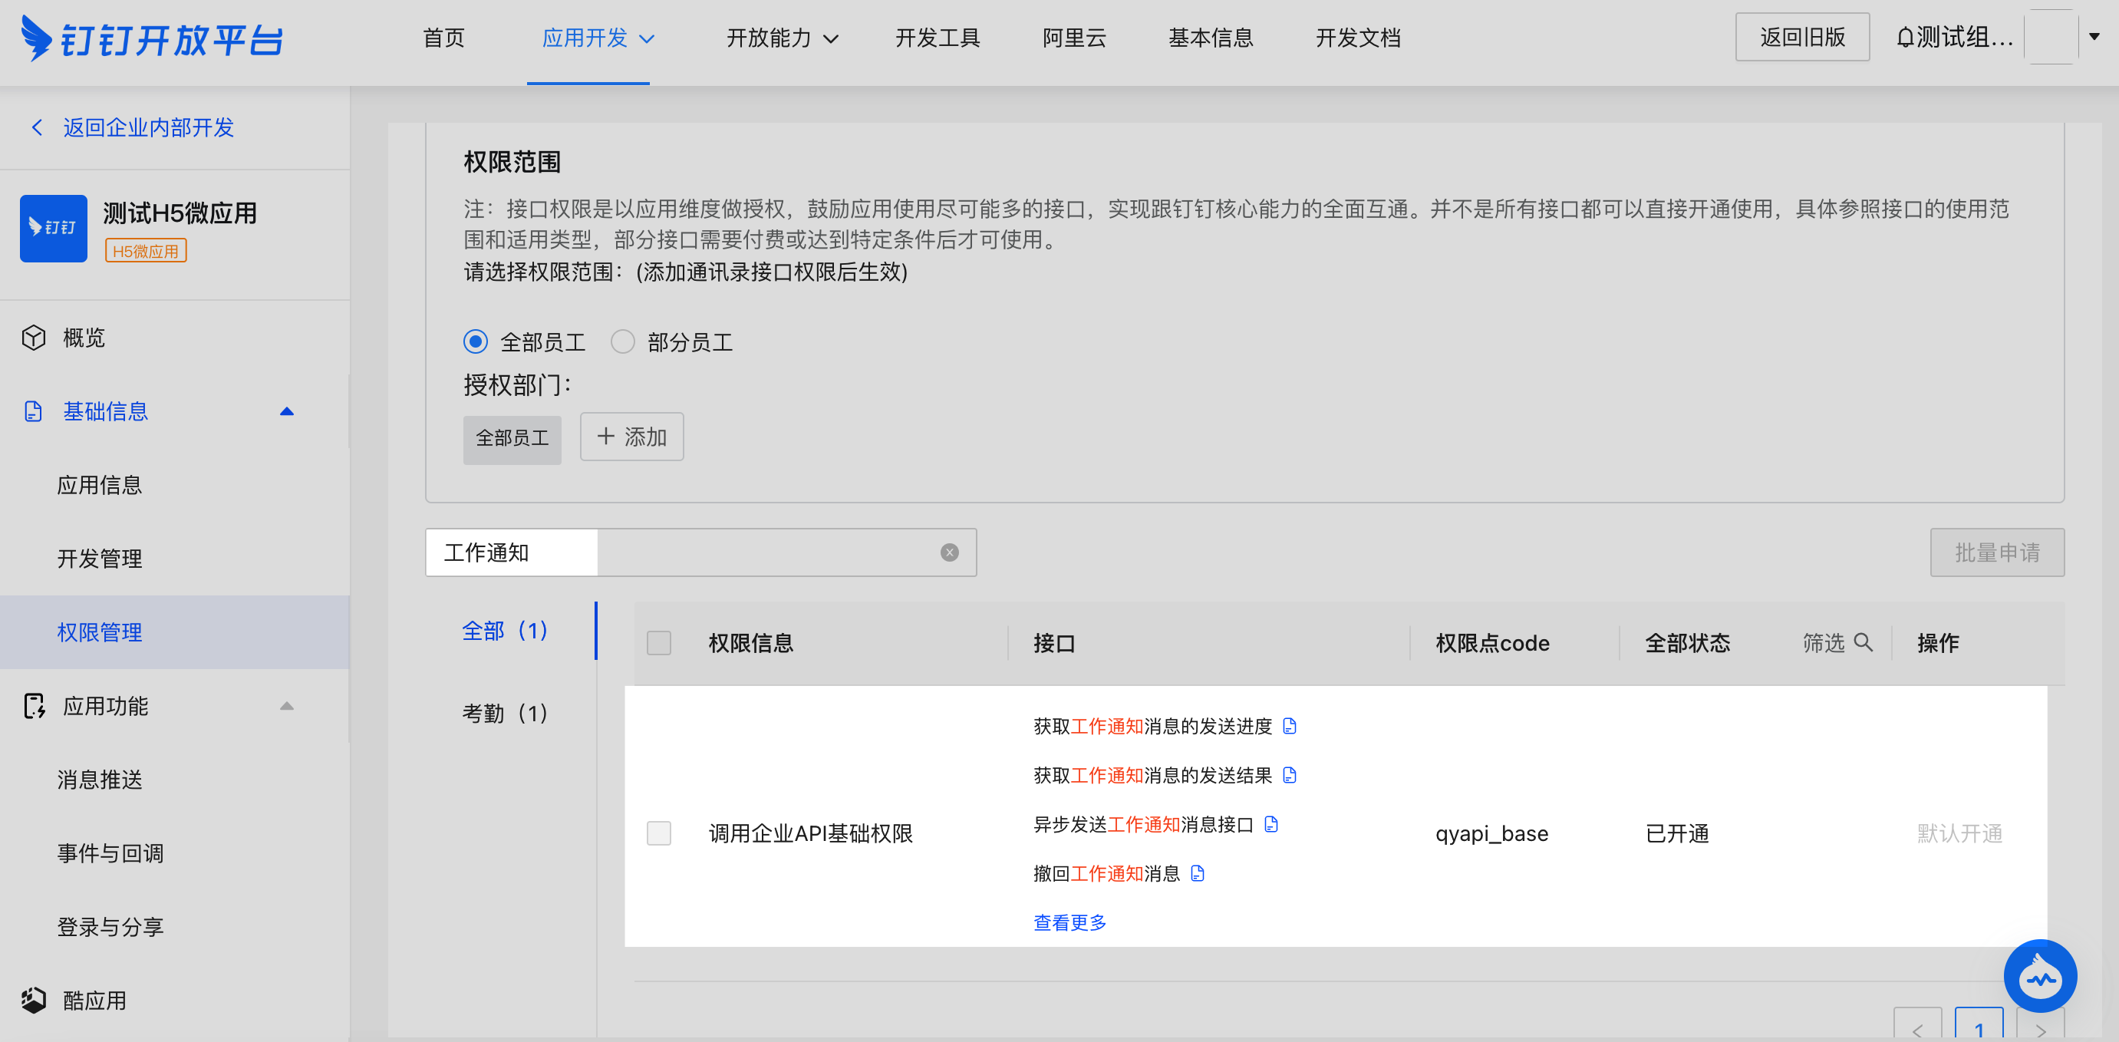Open doc icon for 异步发送工作通知消息接口
This screenshot has height=1042, width=2119.
[x=1271, y=824]
